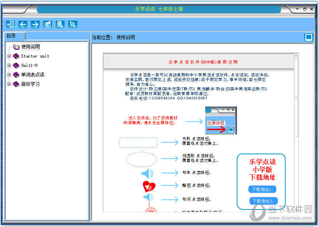Click the 下载地址2 download button
Viewport: 319px width, 227px height.
tap(263, 201)
